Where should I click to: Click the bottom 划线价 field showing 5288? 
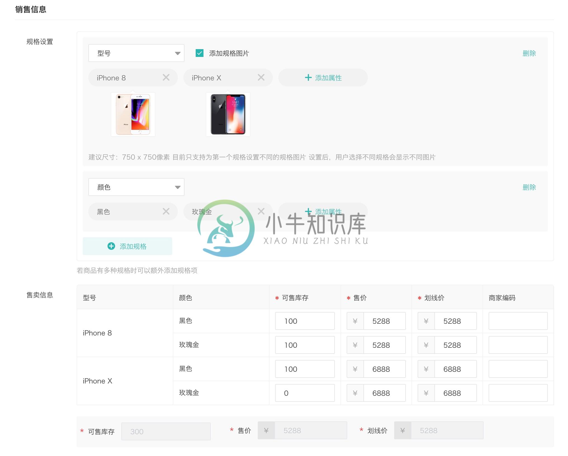[x=447, y=430]
